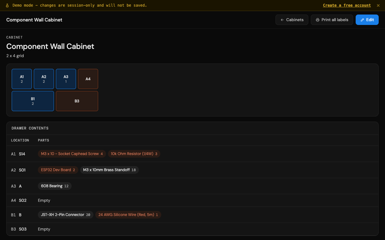Click location A1 S14 in drawer contents
This screenshot has width=385, height=240.
pos(18,154)
